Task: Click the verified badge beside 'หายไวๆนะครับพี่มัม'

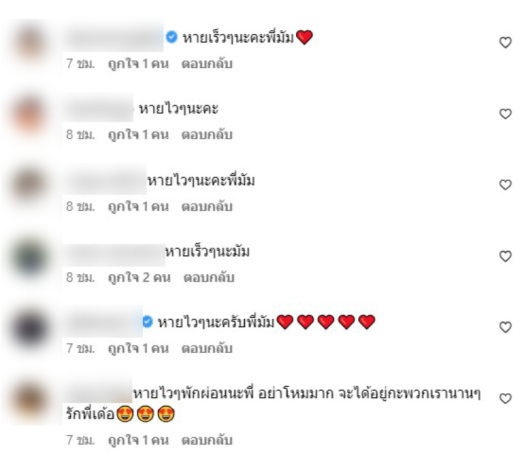Action: click(147, 321)
